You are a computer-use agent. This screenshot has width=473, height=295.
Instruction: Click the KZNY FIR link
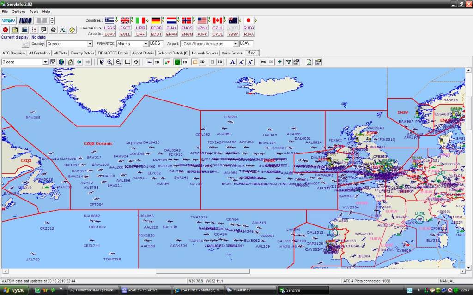point(202,28)
